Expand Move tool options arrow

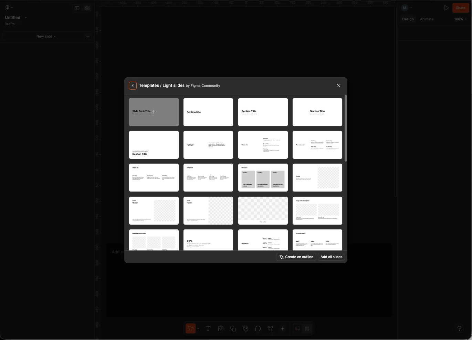pyautogui.click(x=198, y=329)
